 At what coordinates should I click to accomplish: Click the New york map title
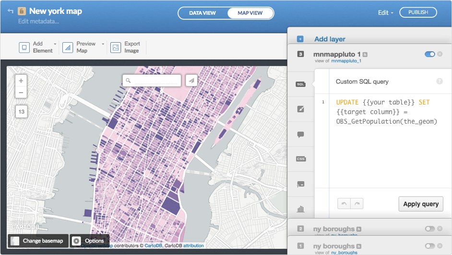click(56, 11)
